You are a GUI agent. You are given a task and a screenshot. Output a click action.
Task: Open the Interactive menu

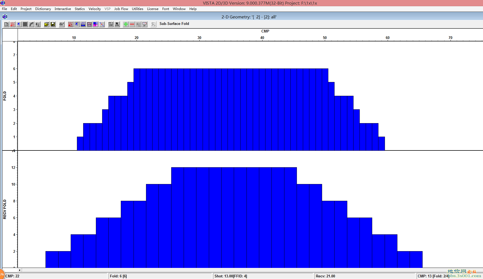click(63, 9)
